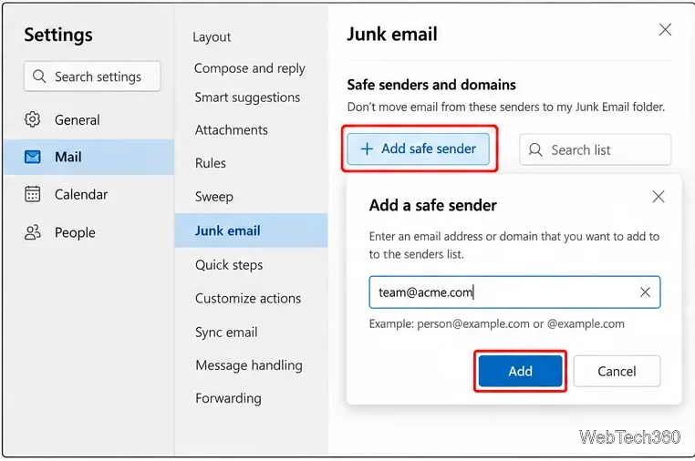The width and height of the screenshot is (695, 461).
Task: Open Compose and reply settings
Action: pyautogui.click(x=250, y=68)
